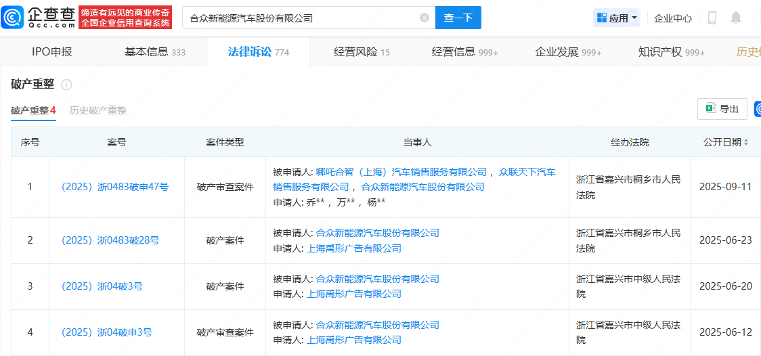This screenshot has width=761, height=356.
Task: Click the 导出 export button
Action: 722,109
